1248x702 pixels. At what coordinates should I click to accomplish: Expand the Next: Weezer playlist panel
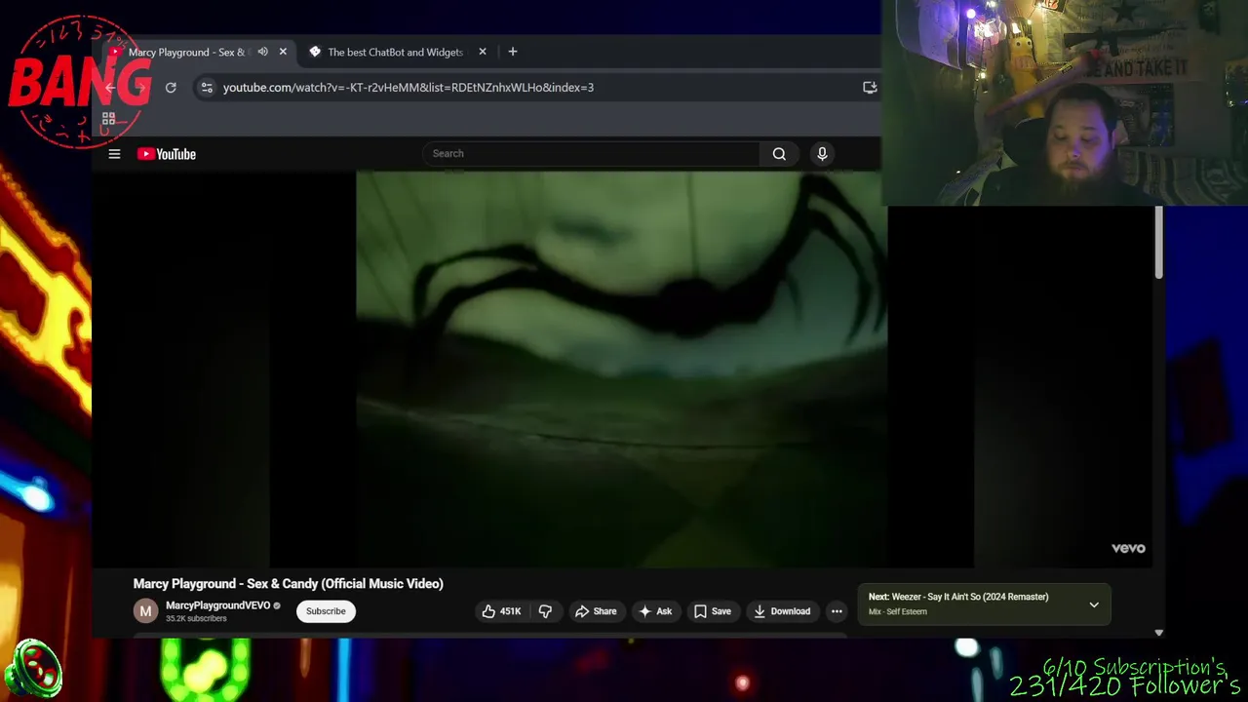pyautogui.click(x=1094, y=604)
